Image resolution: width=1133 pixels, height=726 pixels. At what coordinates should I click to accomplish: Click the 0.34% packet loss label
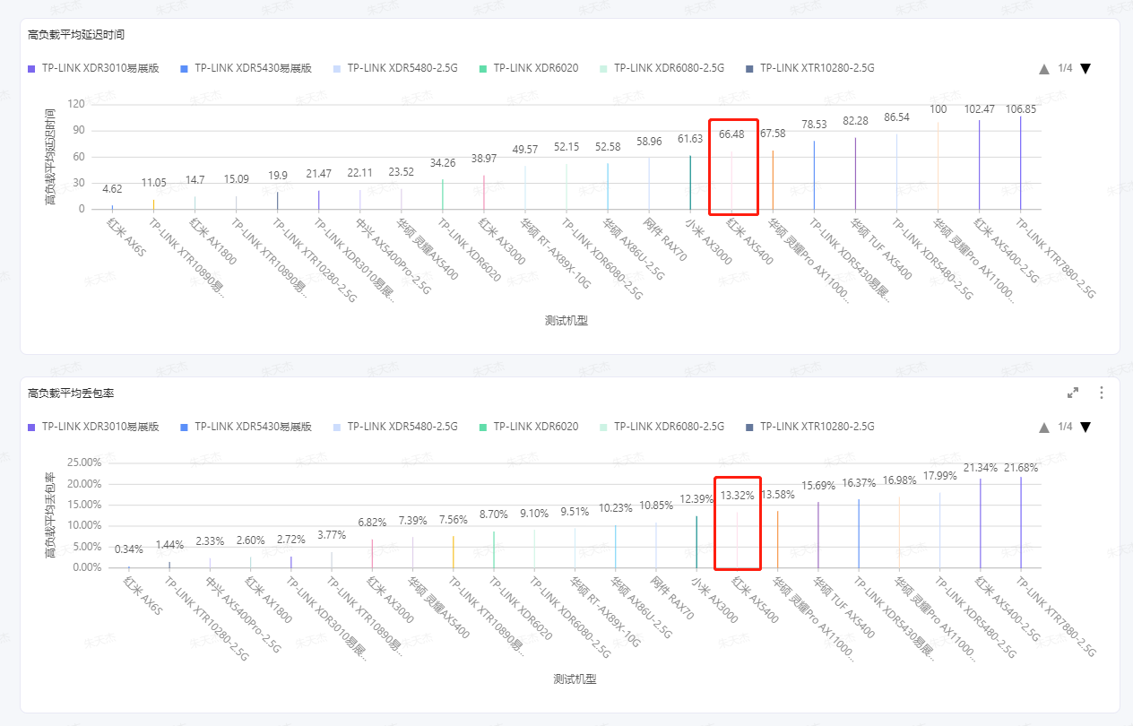(129, 549)
